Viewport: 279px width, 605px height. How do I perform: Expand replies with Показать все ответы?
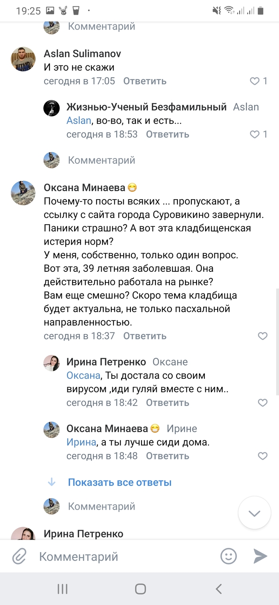[120, 482]
